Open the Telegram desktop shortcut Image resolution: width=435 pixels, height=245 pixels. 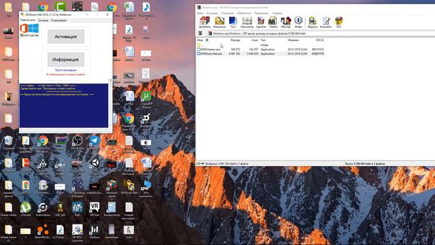coord(94,143)
